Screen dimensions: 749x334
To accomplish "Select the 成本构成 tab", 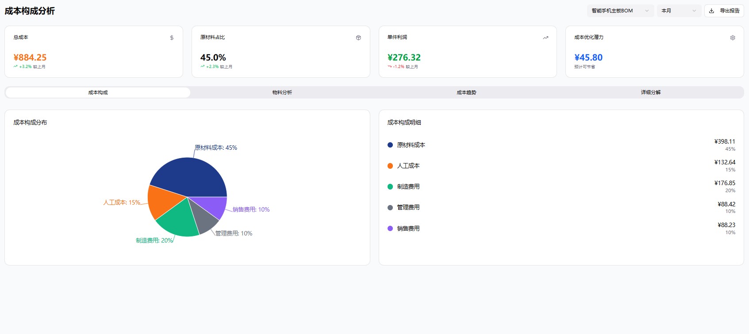I will (98, 92).
